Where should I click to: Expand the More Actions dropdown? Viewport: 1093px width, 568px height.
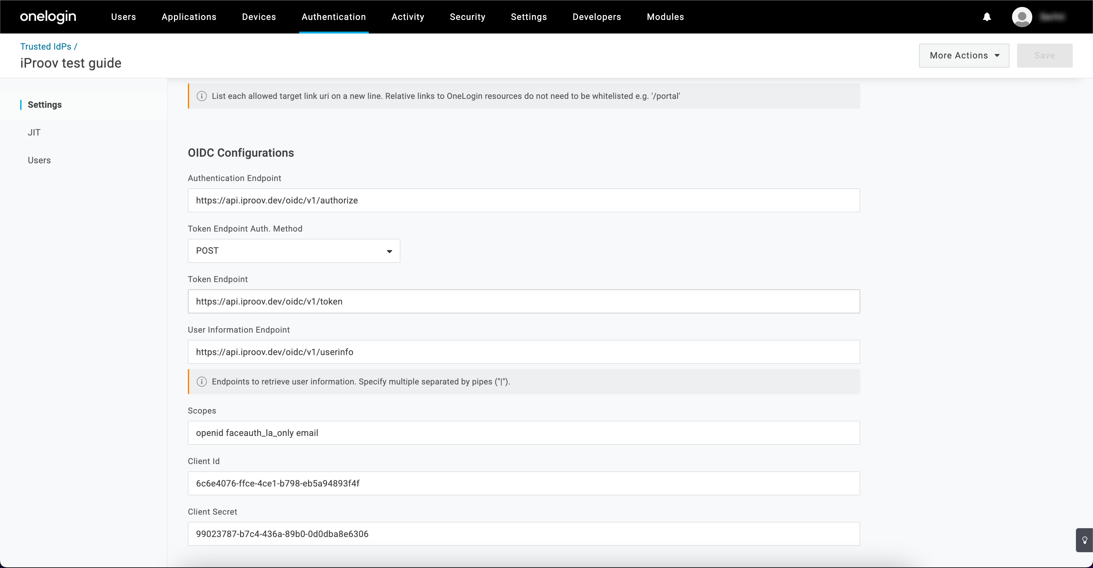pos(964,56)
